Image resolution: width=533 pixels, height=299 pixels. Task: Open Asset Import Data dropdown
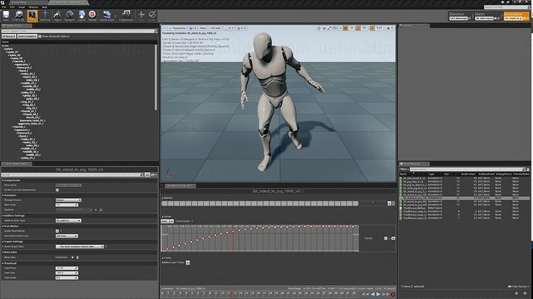[x=80, y=246]
